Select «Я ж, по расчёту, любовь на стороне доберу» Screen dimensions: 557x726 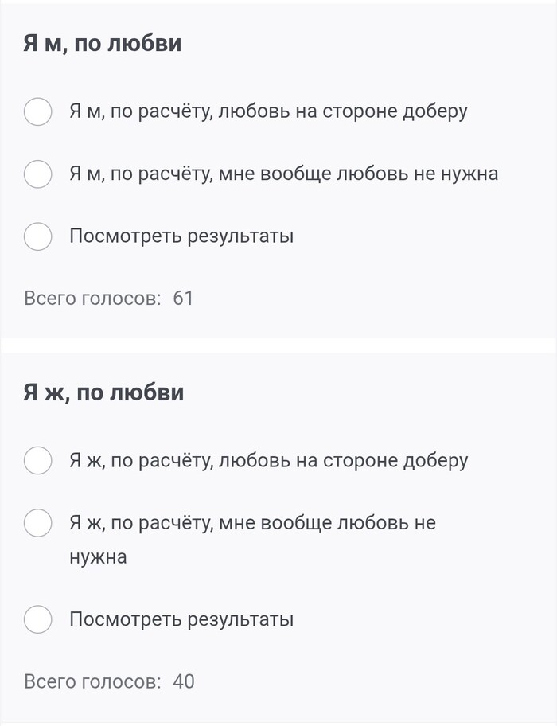point(269,459)
